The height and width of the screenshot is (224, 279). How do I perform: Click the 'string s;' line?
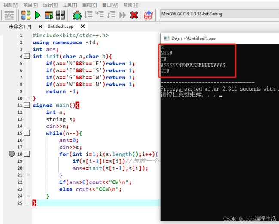[x=61, y=119]
